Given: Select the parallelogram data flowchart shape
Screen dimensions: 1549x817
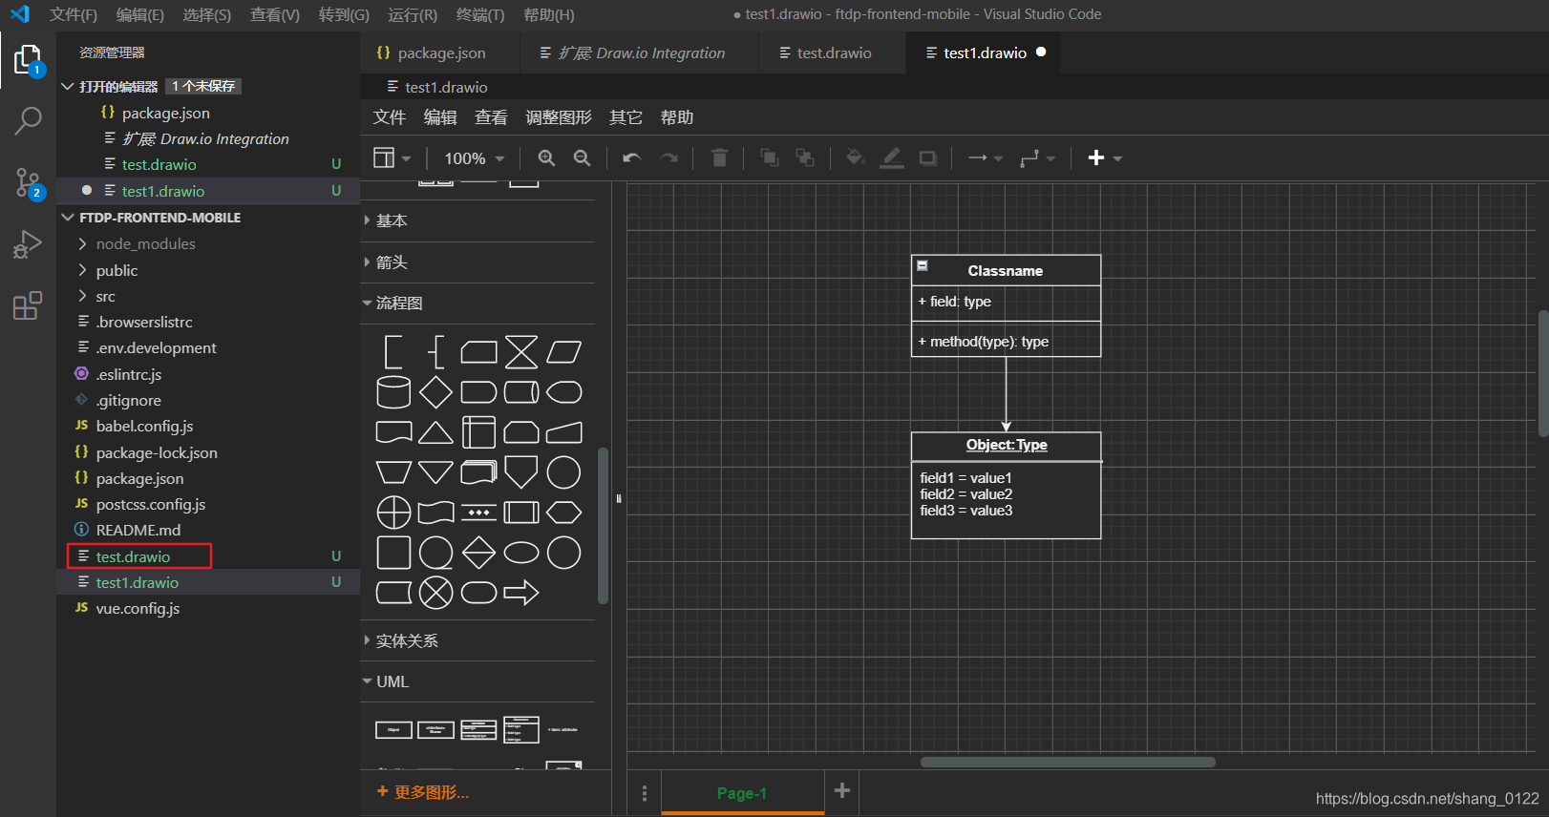Looking at the screenshot, I should 563,352.
